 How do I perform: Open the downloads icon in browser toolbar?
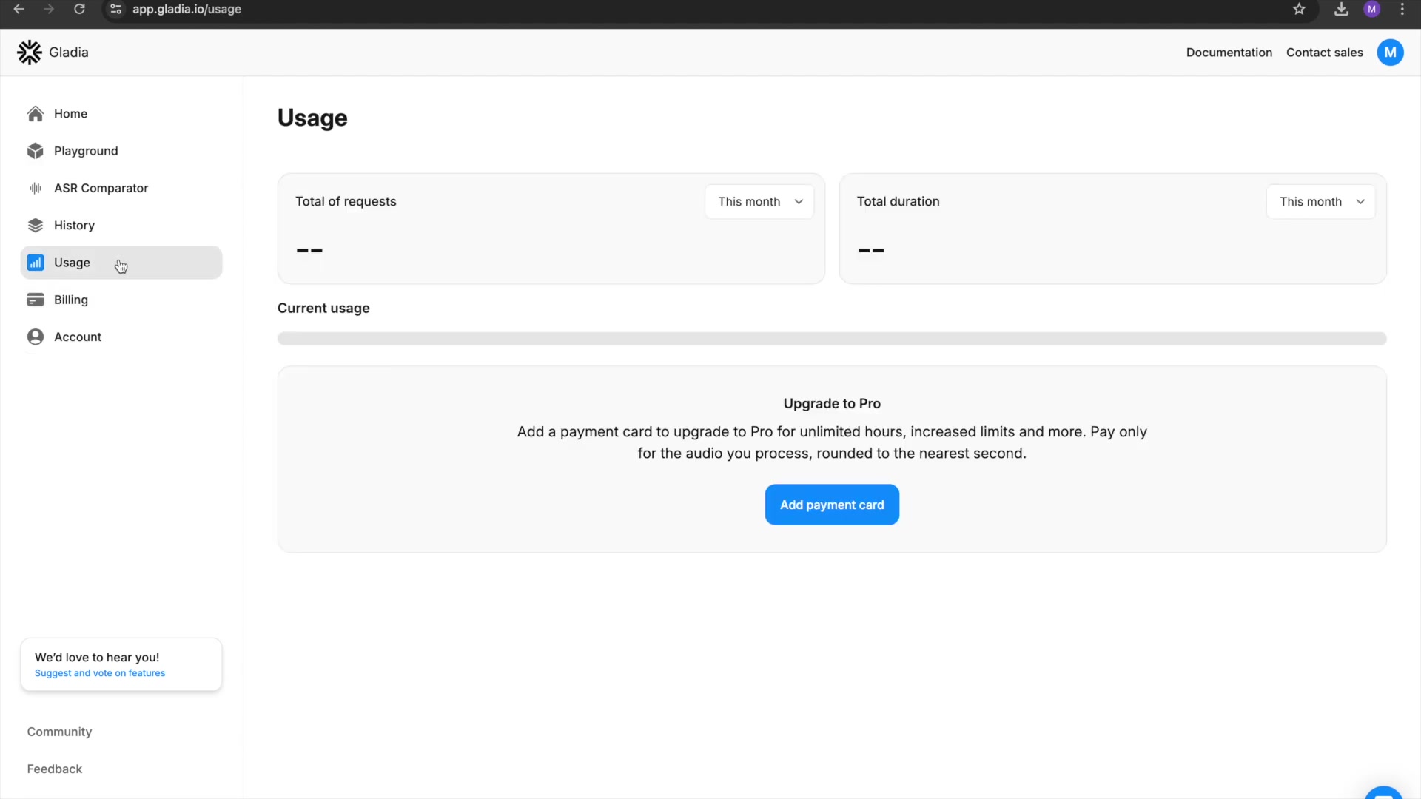coord(1340,10)
